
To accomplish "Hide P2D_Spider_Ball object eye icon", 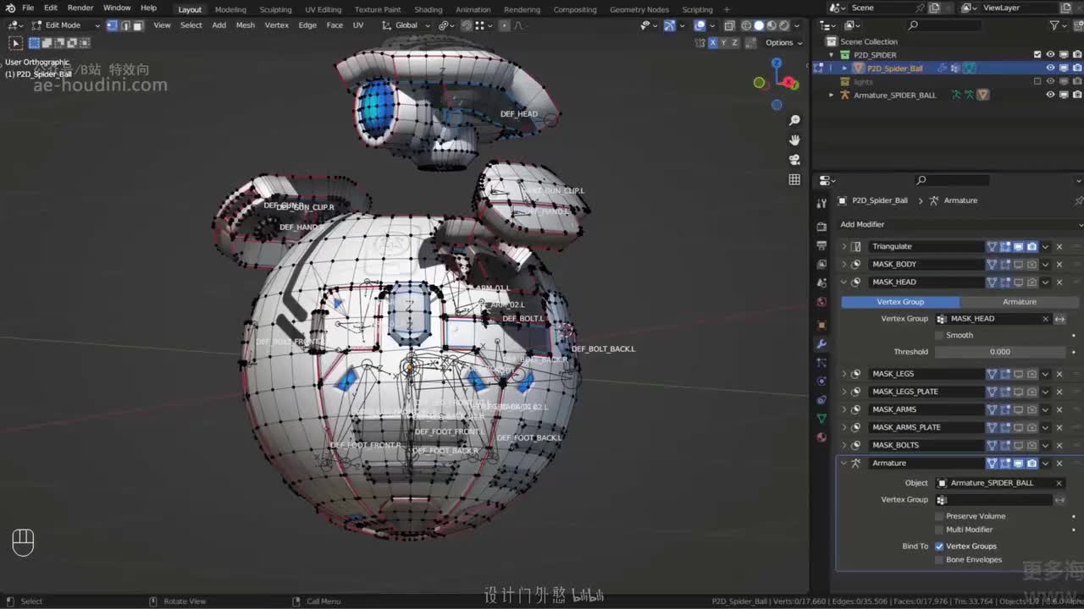I will coord(1050,69).
